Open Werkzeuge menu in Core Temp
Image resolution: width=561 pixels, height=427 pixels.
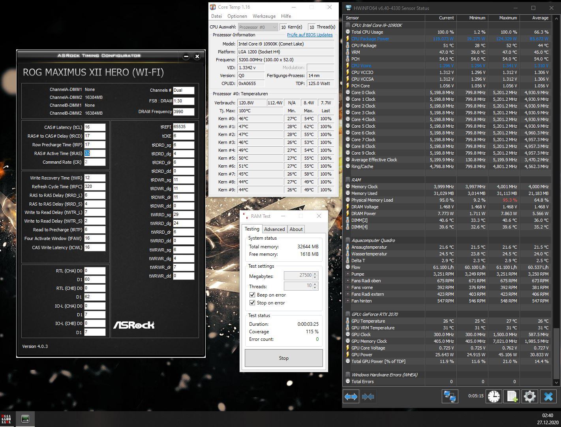[264, 16]
